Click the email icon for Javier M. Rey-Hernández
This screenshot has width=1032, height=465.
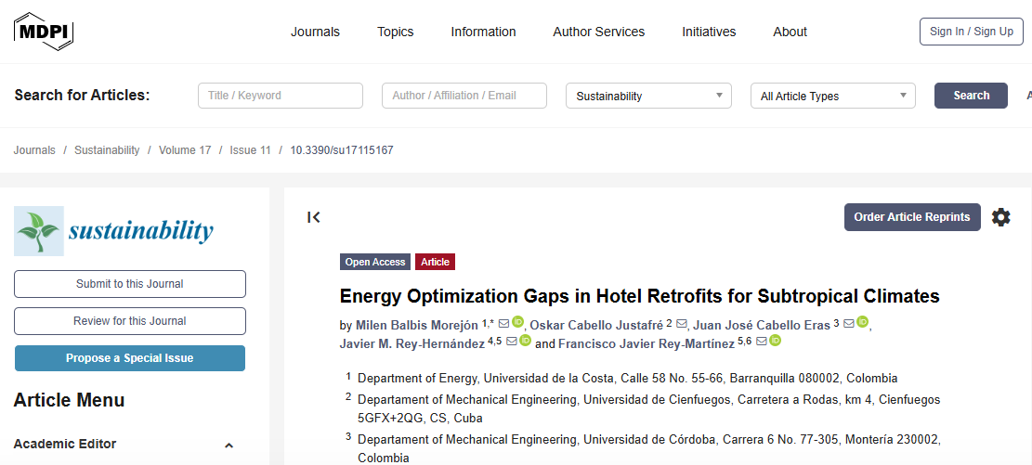coord(512,342)
